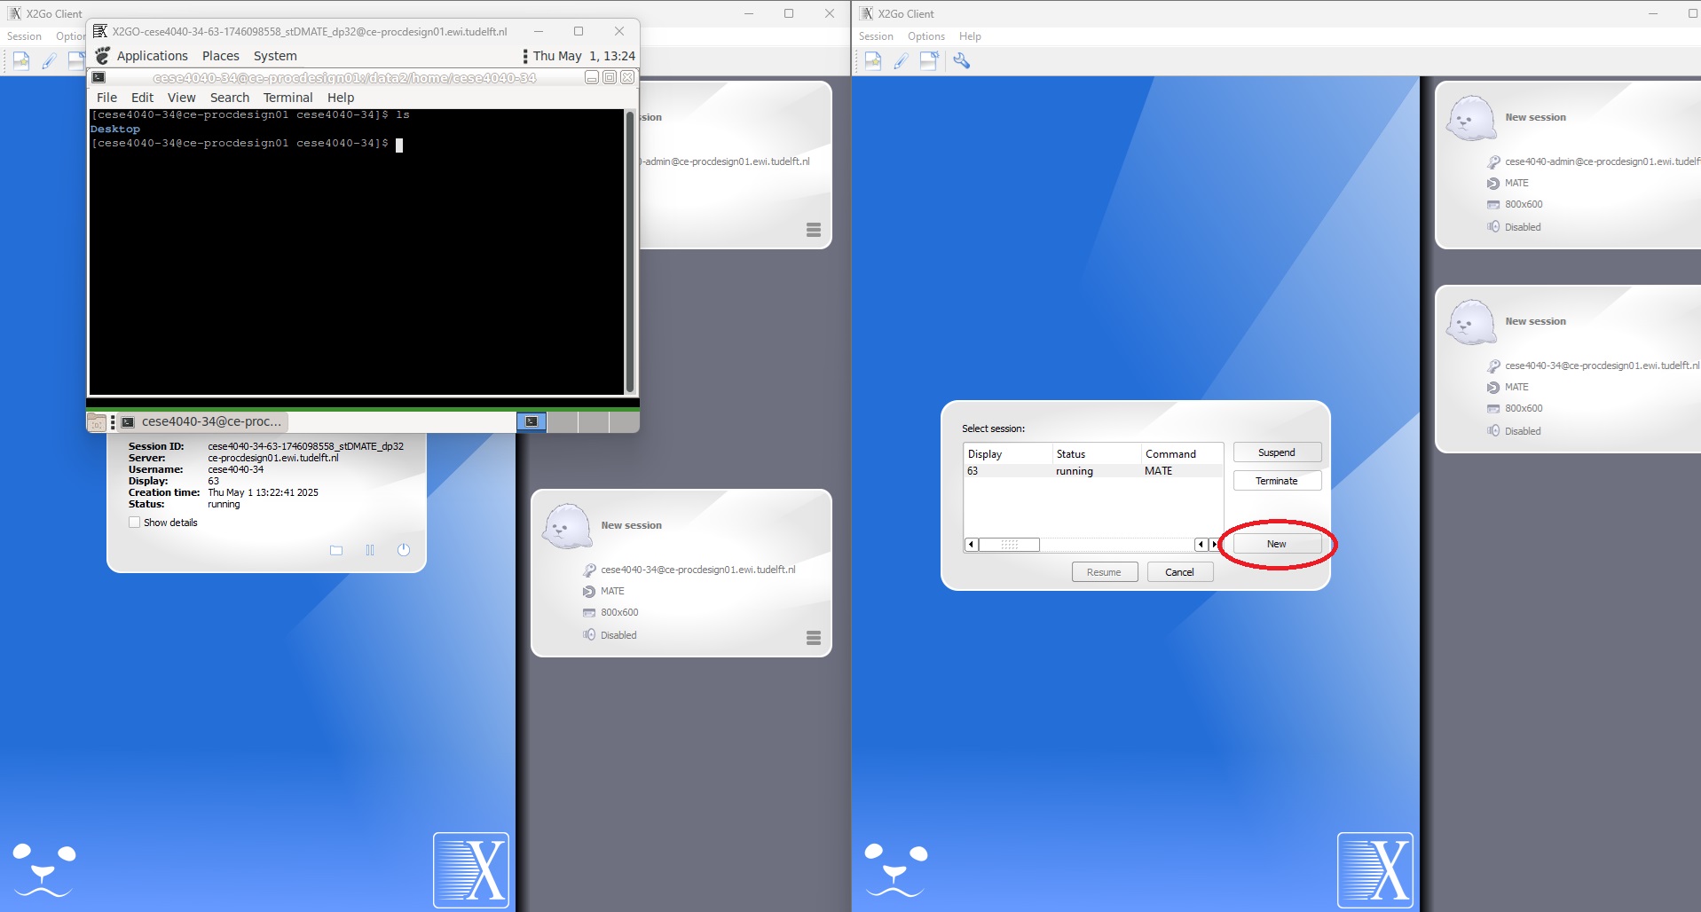
Task: Click seal avatar on cese4040-34 card below remote desktop
Action: tap(567, 526)
